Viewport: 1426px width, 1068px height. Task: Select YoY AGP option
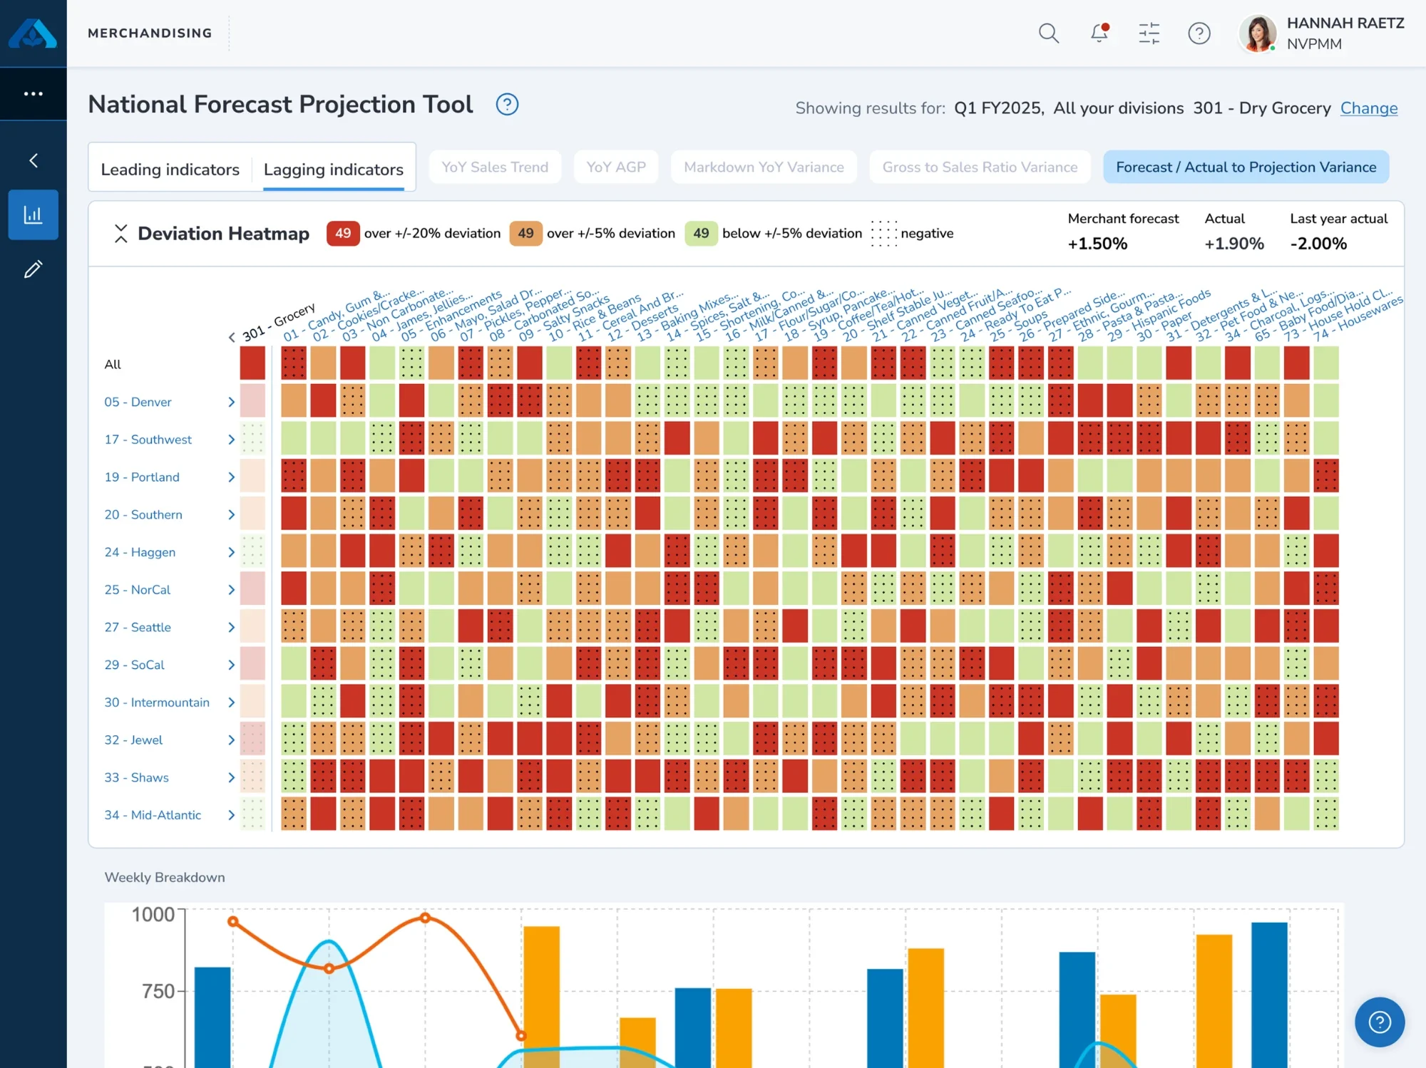coord(616,167)
